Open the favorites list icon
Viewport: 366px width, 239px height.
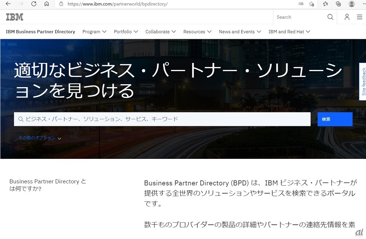point(325,4)
